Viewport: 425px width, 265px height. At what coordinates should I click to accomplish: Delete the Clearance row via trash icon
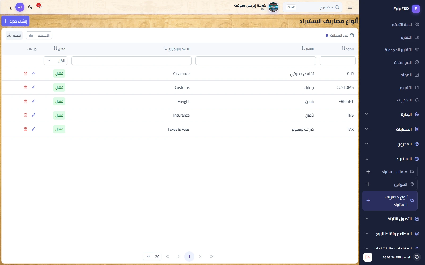[x=25, y=73]
